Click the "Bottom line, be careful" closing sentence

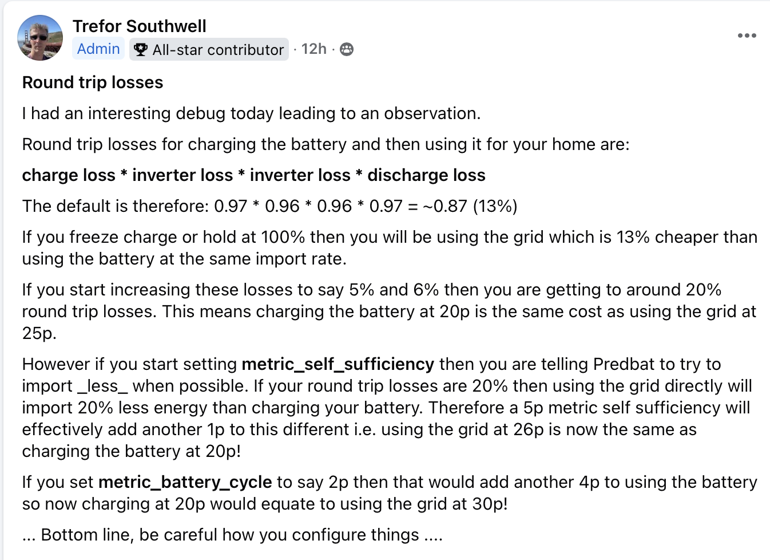pos(233,535)
